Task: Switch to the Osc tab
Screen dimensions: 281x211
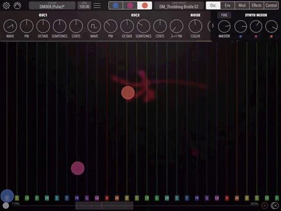Action: click(213, 5)
